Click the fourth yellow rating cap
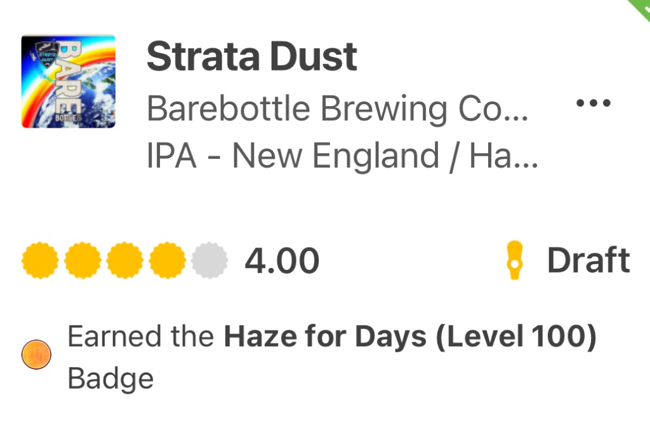Viewport: 650px width, 423px height. [168, 260]
